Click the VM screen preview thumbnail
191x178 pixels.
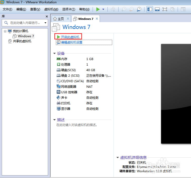pyautogui.click(x=176, y=94)
